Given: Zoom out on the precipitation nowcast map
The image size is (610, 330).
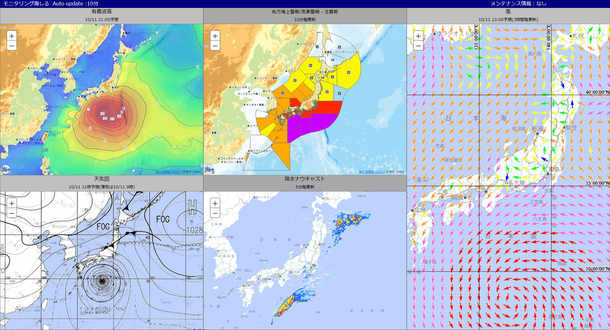Looking at the screenshot, I should (x=215, y=214).
